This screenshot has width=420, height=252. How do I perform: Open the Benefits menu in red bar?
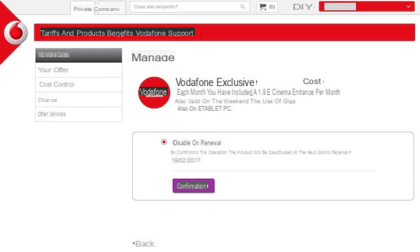tap(120, 33)
